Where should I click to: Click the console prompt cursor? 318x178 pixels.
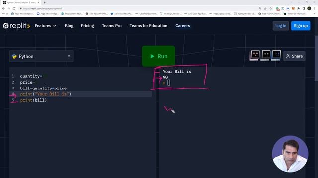pos(169,83)
